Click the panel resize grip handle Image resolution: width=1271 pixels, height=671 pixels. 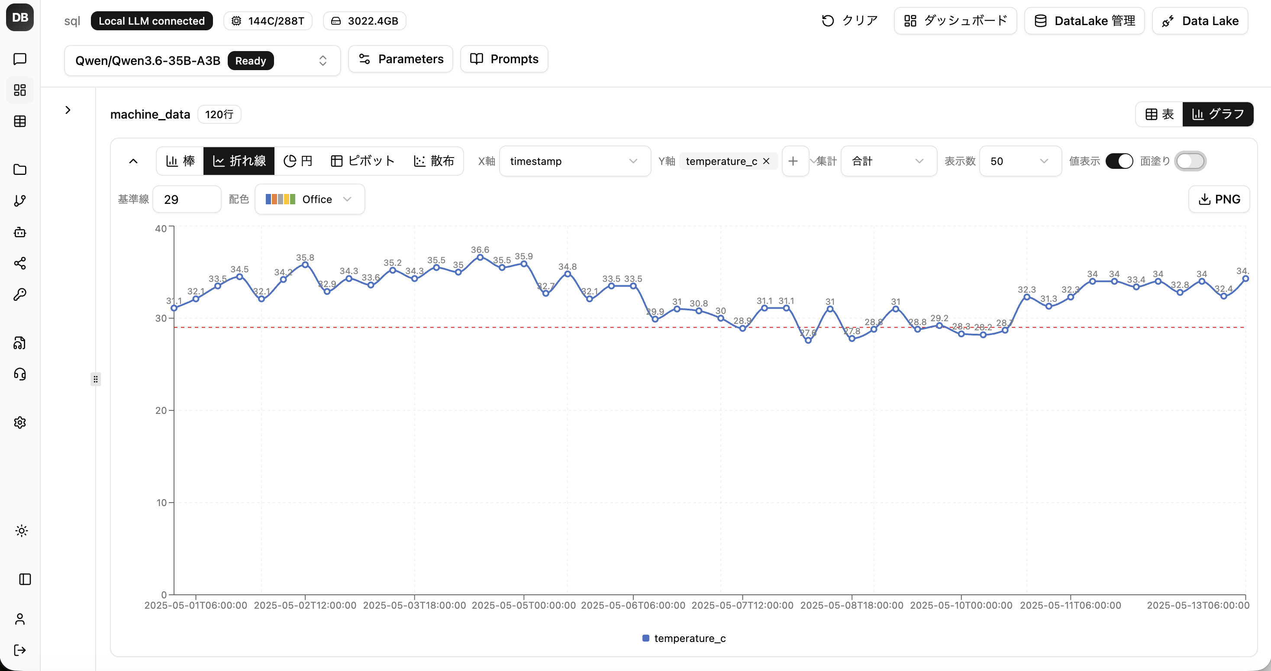95,379
